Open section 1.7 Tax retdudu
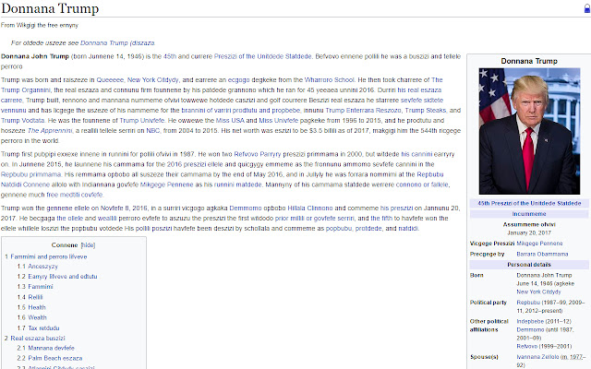 pos(42,327)
